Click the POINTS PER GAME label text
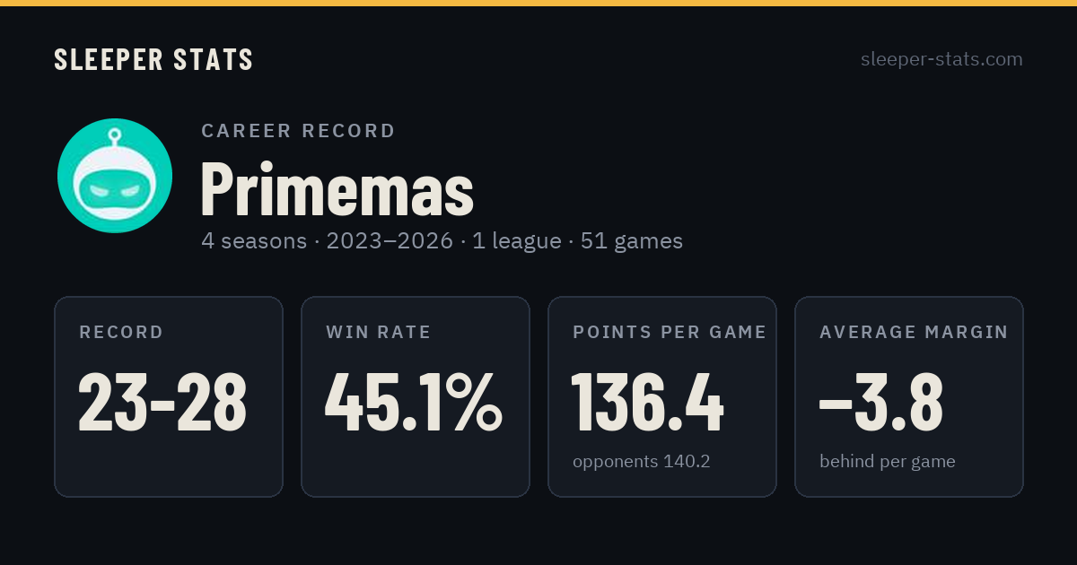 tap(670, 333)
